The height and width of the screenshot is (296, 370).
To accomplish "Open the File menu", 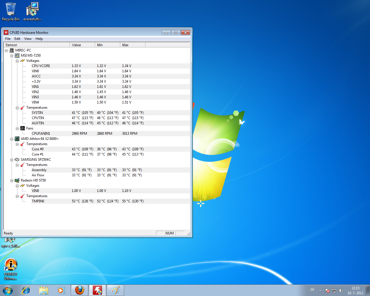I will 8,39.
